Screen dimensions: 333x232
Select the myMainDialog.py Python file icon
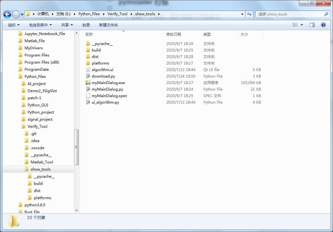click(x=88, y=89)
